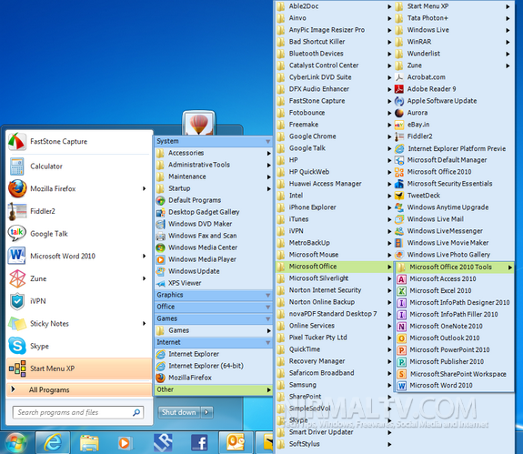
Task: Collapse the Games group header
Action: tap(214, 318)
